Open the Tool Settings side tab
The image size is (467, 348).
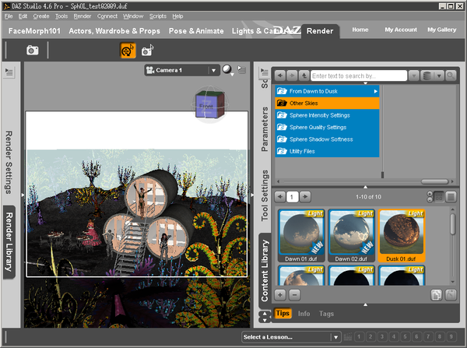click(x=264, y=195)
